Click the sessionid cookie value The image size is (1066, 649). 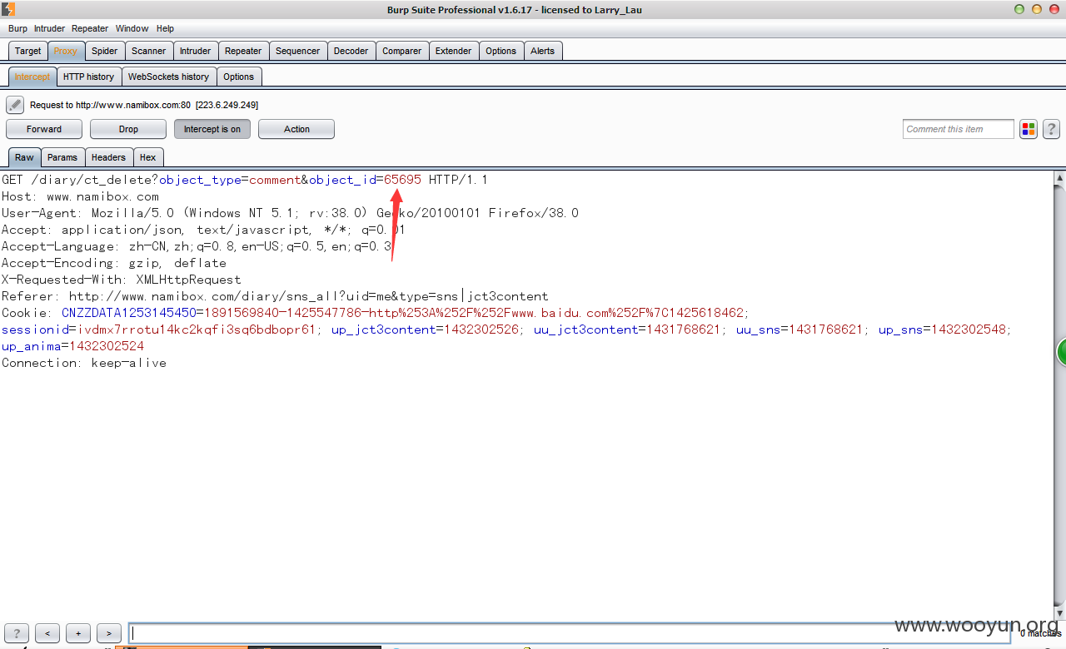[x=197, y=329]
